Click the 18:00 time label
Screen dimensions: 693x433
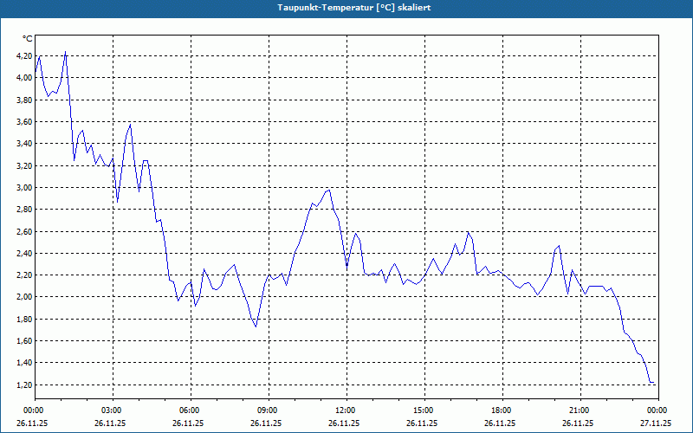pyautogui.click(x=501, y=410)
